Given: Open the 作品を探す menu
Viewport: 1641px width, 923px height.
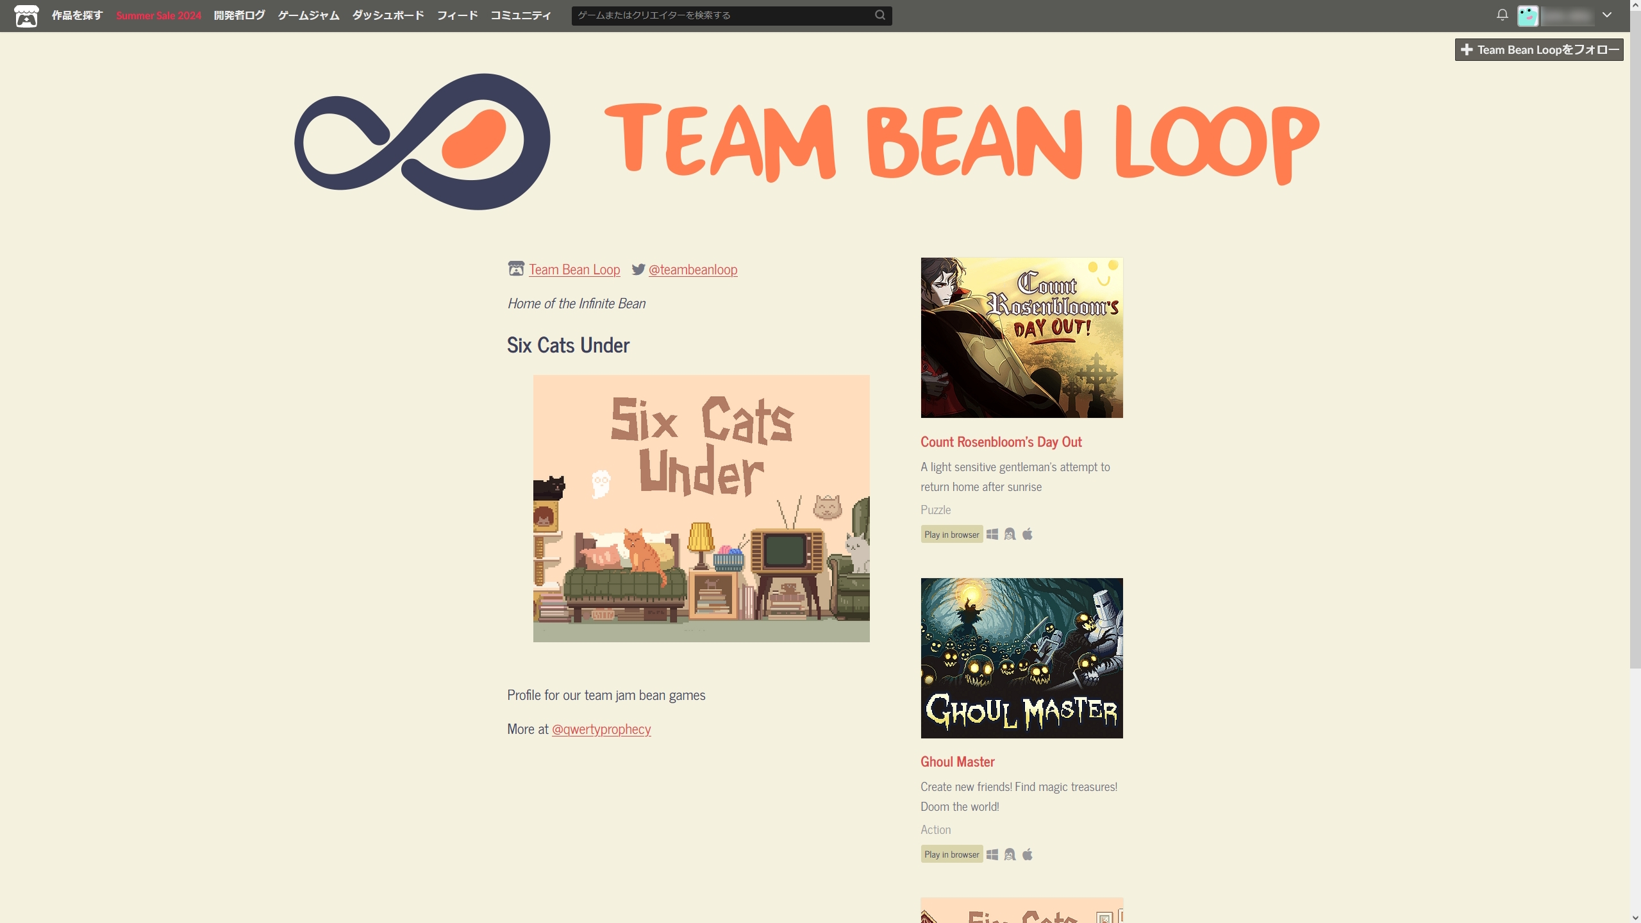Looking at the screenshot, I should [x=78, y=15].
